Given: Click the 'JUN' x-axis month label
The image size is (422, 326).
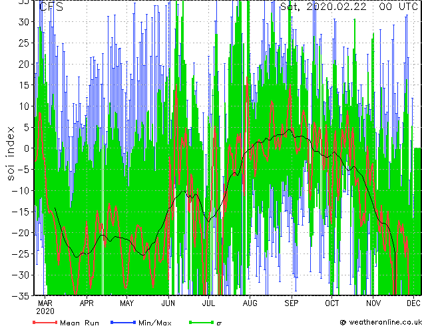Looking at the screenshot, I should [168, 303].
